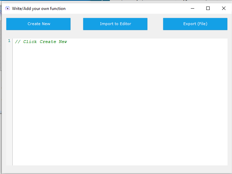Place cursor on "Create" in the comment
The image size is (232, 174).
coord(48,42)
